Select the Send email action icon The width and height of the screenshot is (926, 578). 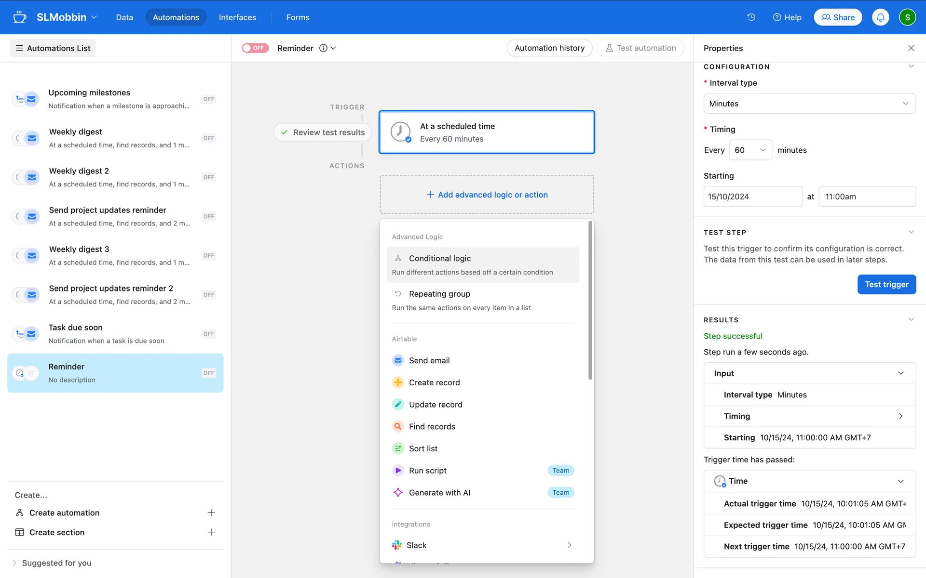(398, 360)
